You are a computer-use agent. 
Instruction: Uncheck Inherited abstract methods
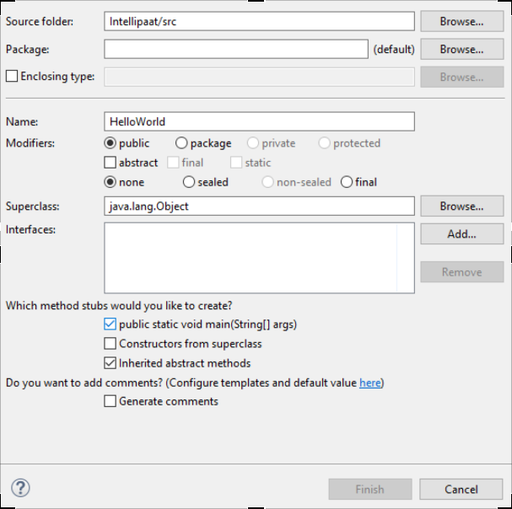pos(110,363)
